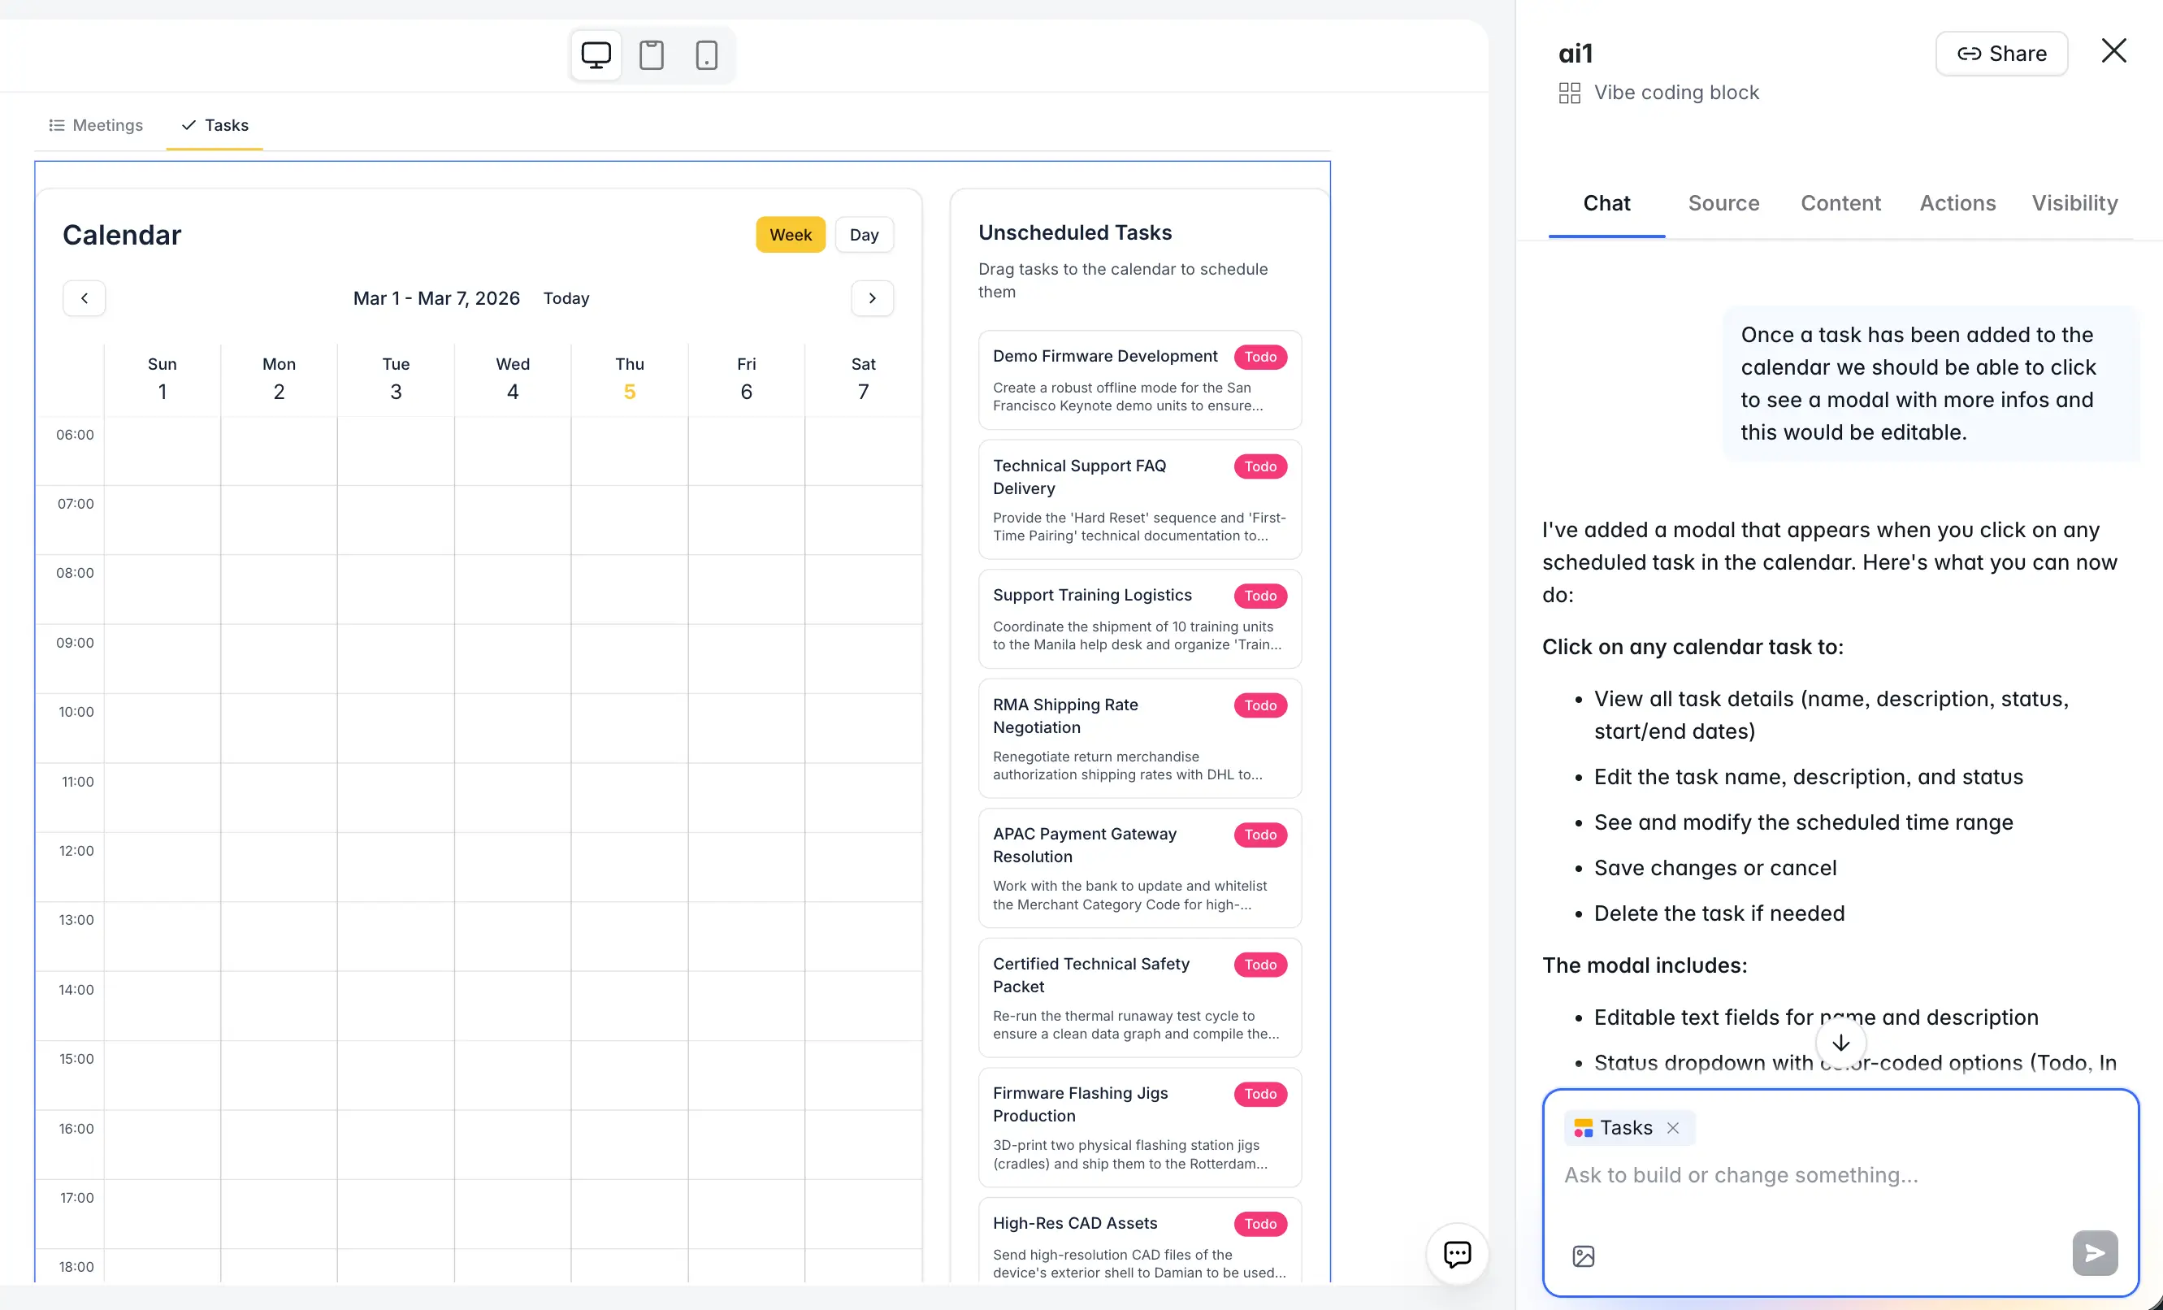Open the Meetings tab
The height and width of the screenshot is (1310, 2163).
coord(97,124)
